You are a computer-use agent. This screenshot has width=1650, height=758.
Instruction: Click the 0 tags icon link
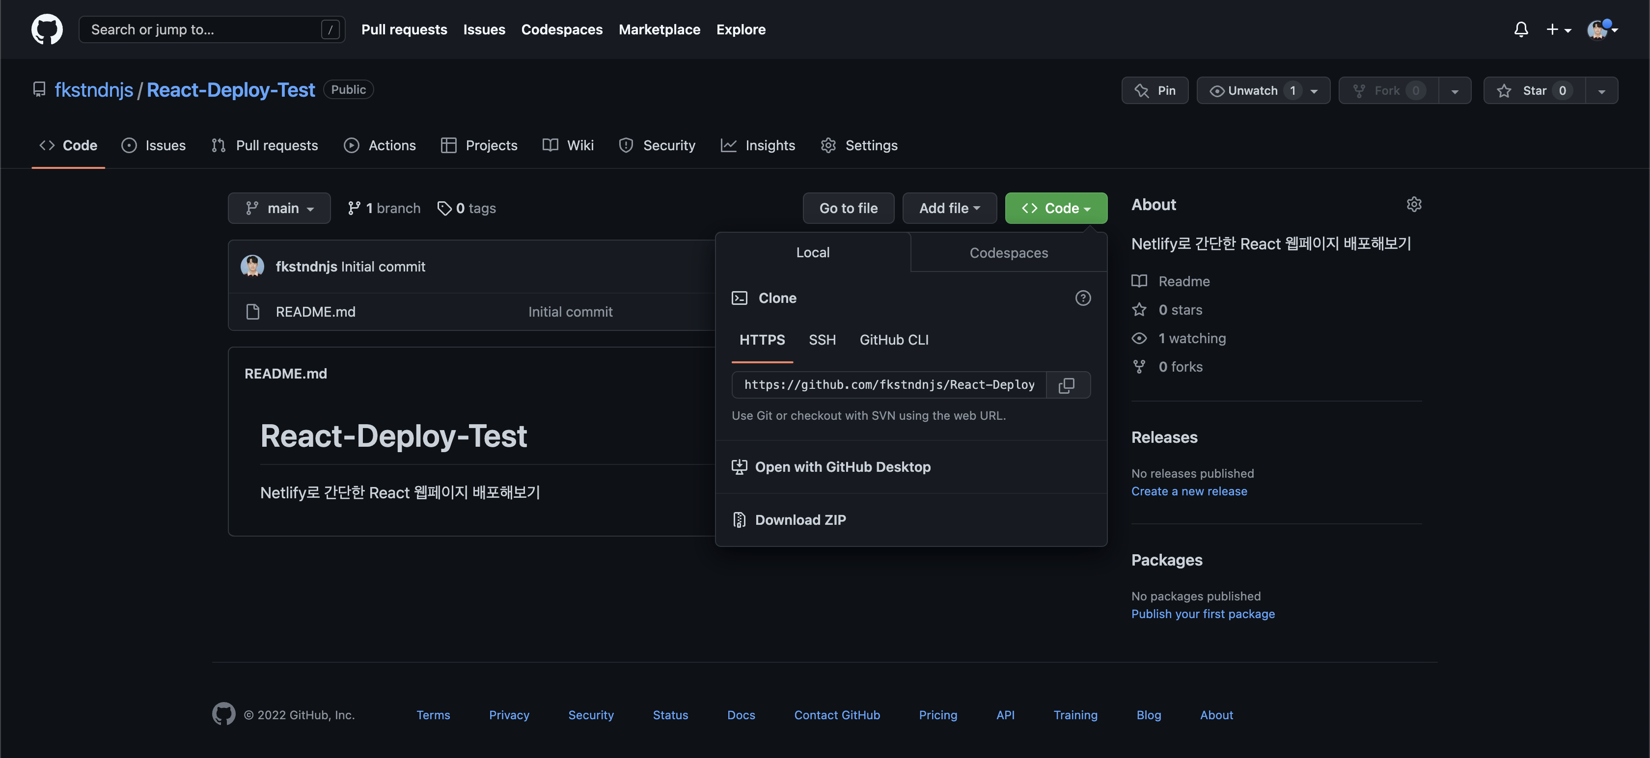point(467,208)
